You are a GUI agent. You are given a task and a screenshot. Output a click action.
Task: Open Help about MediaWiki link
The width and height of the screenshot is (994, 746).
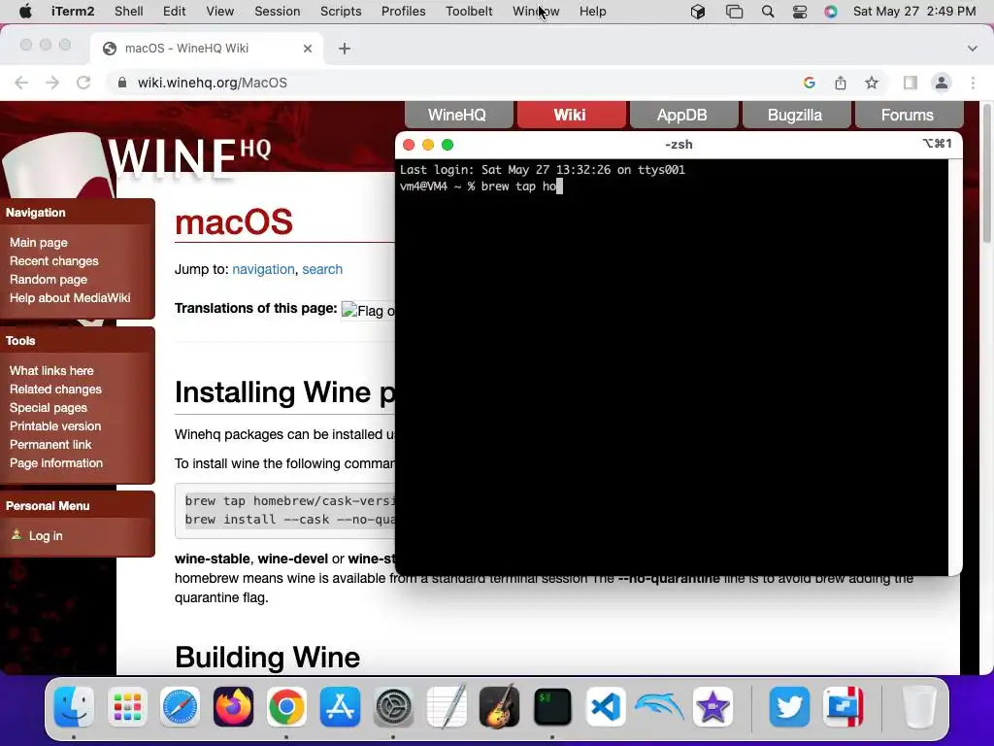pyautogui.click(x=70, y=297)
